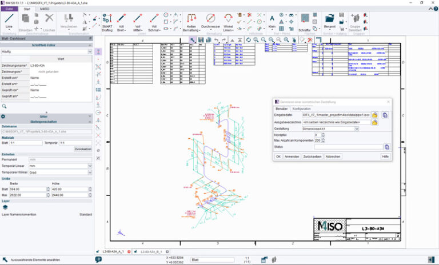Increase Max. Anzahl an Komponenten stepper
Screen dimensions: 439x265
(323, 139)
